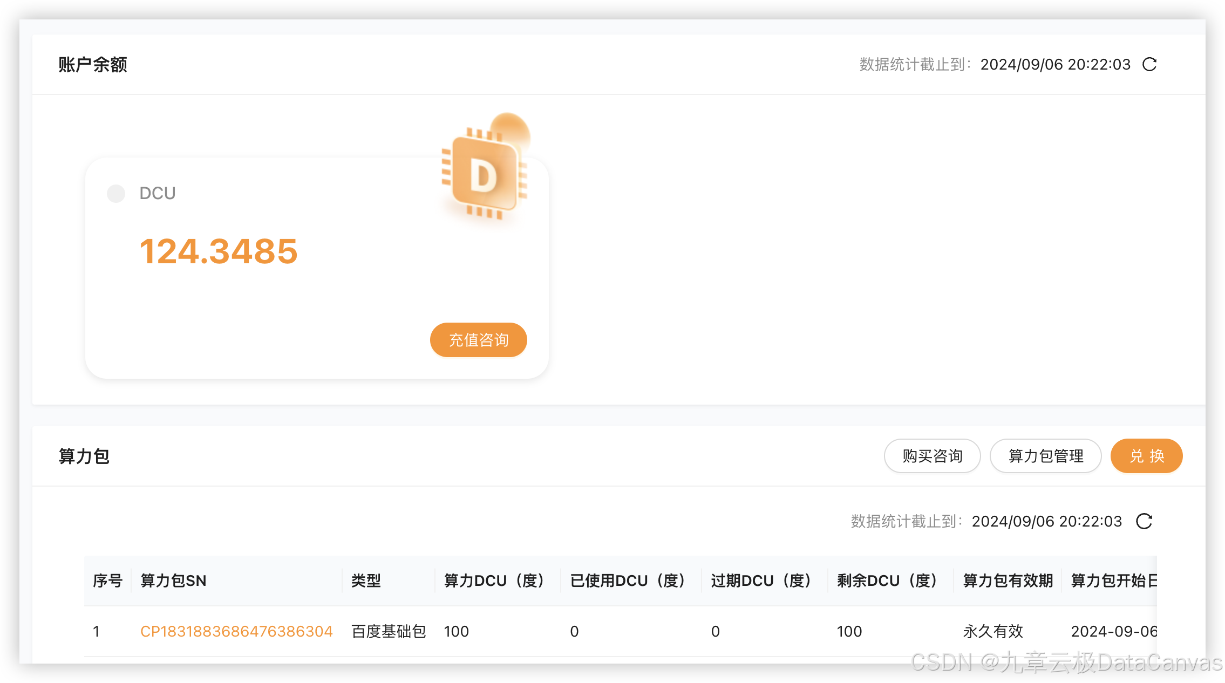Viewport: 1225px width, 683px height.
Task: Open 算力包管理
Action: tap(1045, 456)
